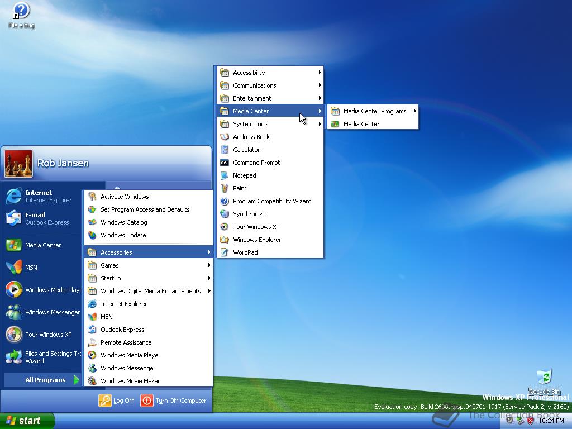This screenshot has height=429, width=572.
Task: Launch Media Center from start menu left pane
Action: 42,245
